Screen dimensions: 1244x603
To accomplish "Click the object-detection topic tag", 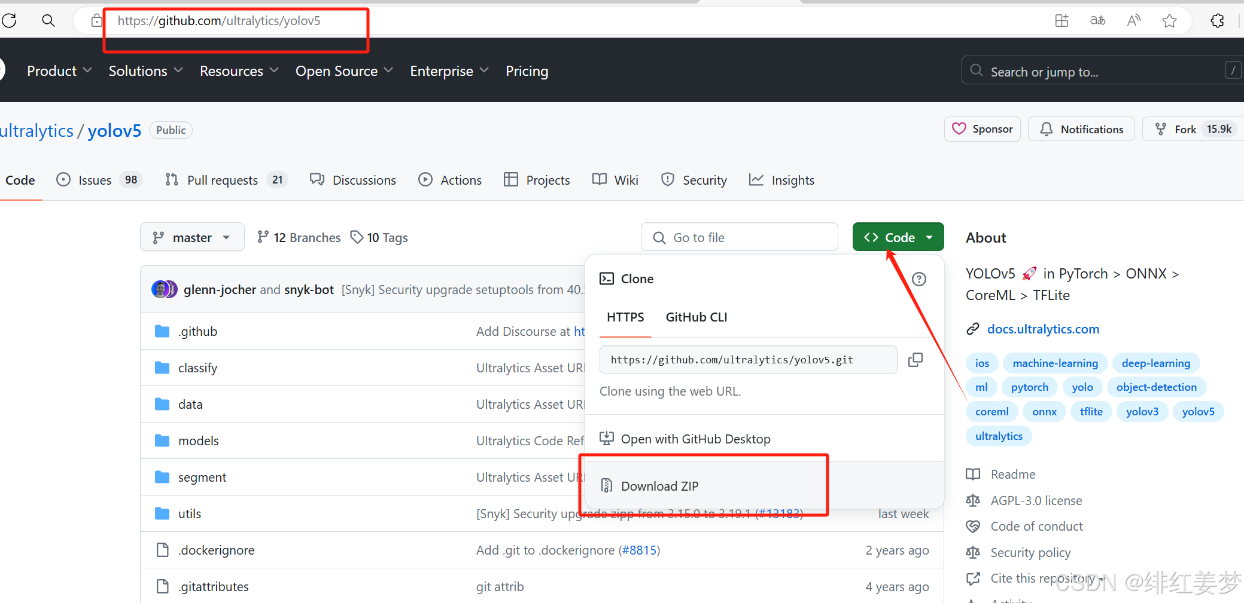I will 1157,387.
